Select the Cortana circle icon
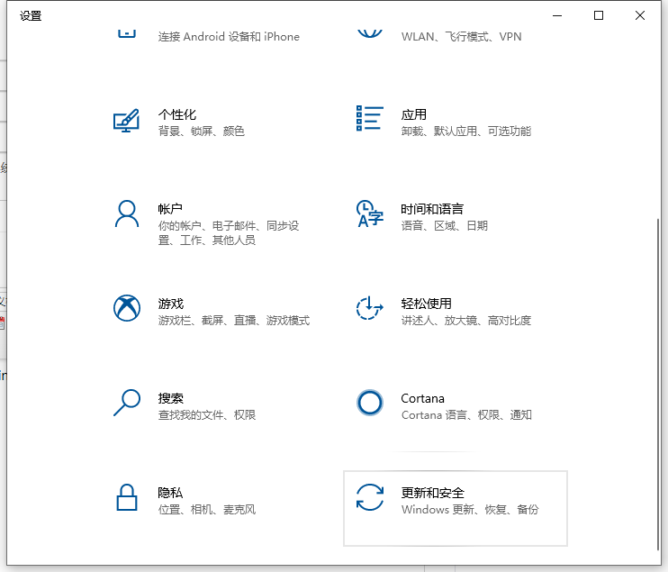 [370, 403]
